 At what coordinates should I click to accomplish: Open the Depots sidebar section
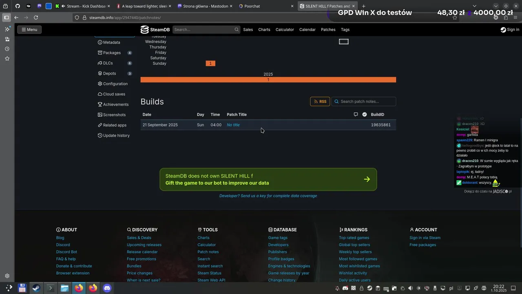point(115,73)
